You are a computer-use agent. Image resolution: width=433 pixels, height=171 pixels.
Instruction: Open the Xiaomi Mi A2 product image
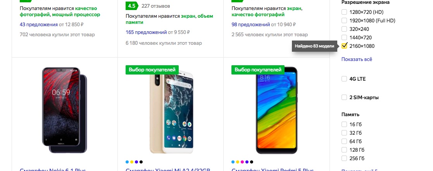tap(171, 112)
